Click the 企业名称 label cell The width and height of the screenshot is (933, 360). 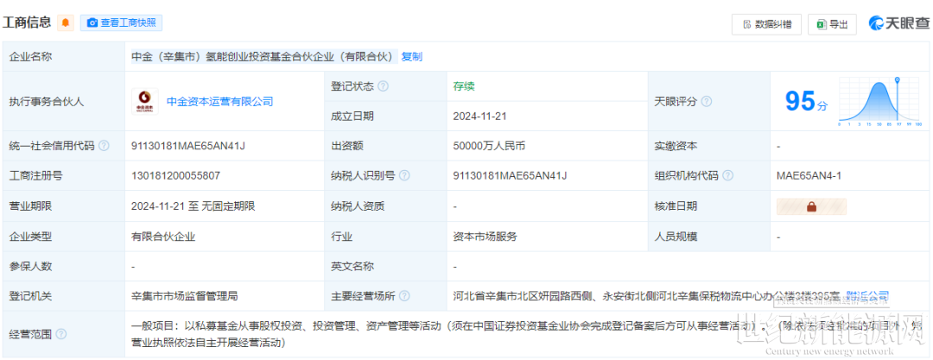(x=63, y=56)
